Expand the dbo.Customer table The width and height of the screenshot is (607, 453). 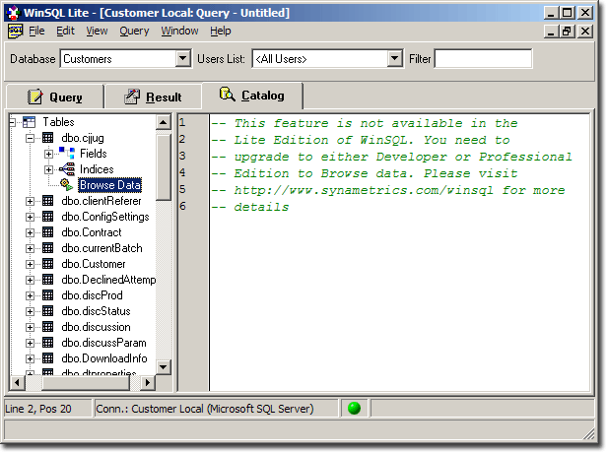pyautogui.click(x=30, y=264)
